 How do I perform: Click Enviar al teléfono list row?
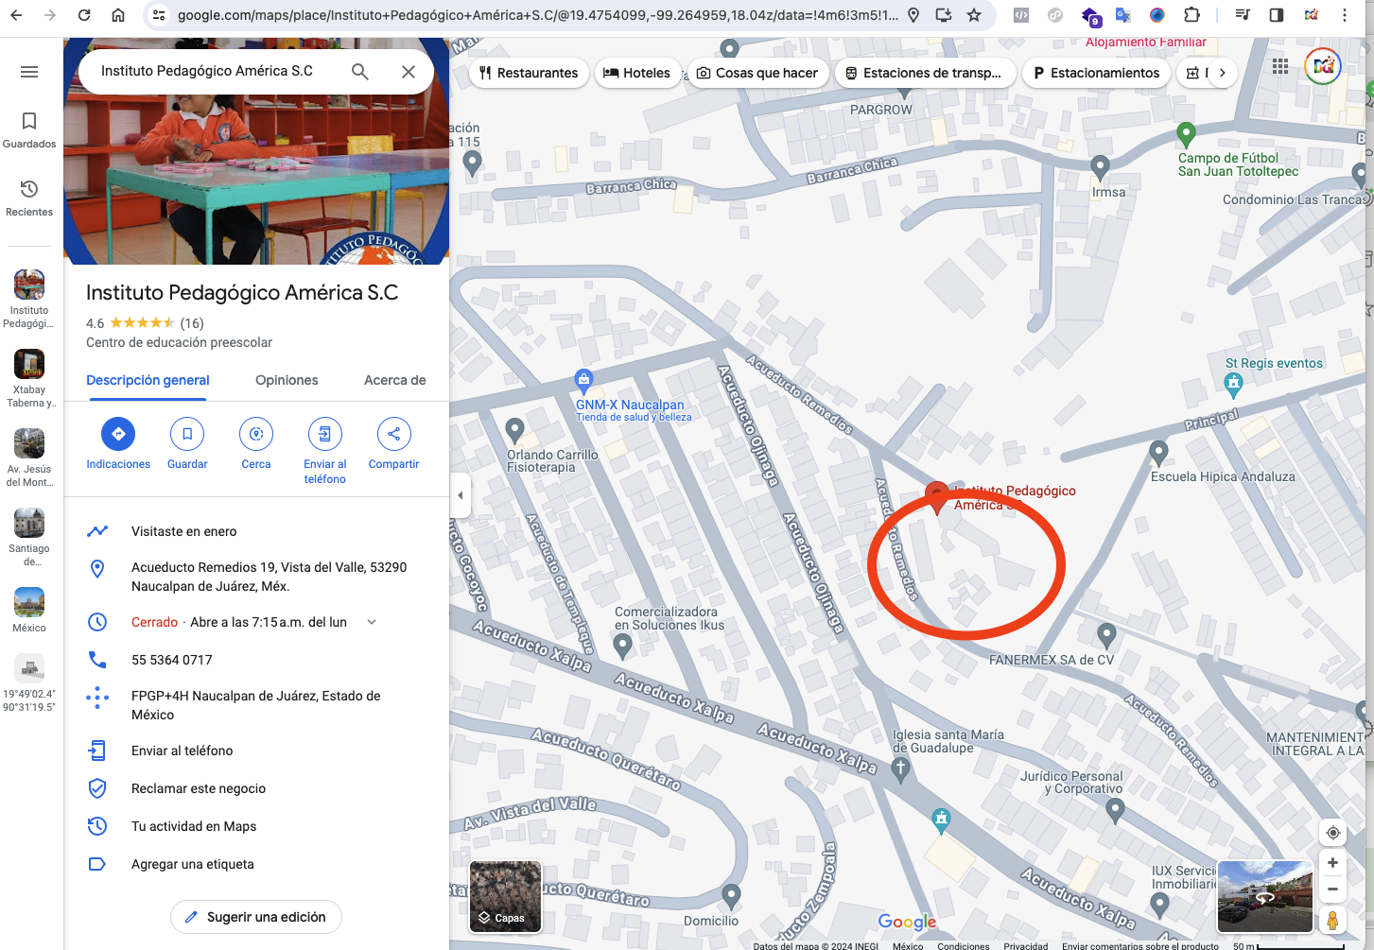256,751
